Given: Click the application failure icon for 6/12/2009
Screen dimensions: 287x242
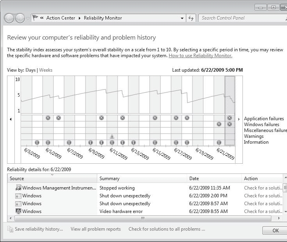Looking at the screenshot, I should (x=123, y=118).
